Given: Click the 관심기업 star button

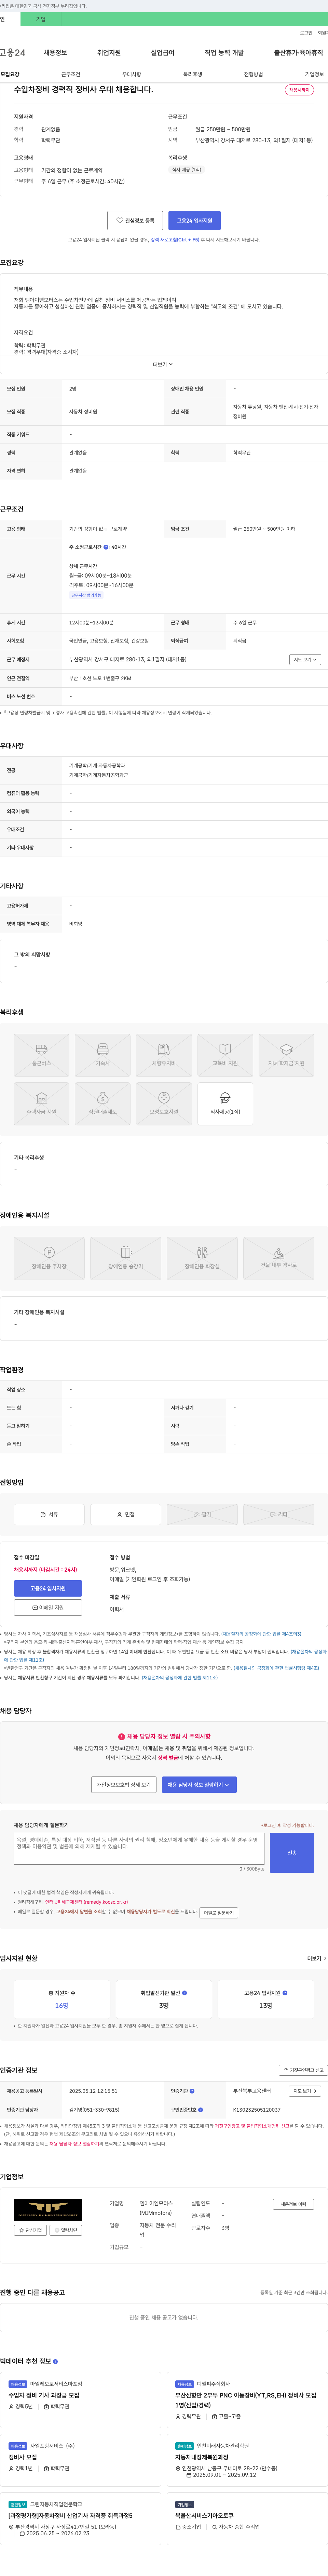Looking at the screenshot, I should (30, 2230).
